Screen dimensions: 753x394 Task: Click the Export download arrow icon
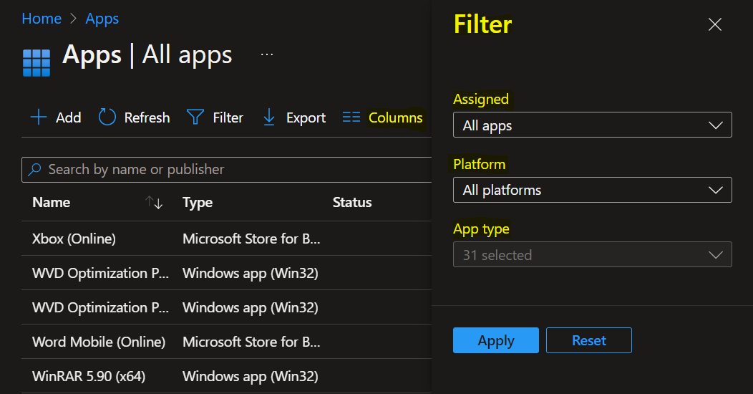[x=269, y=117]
